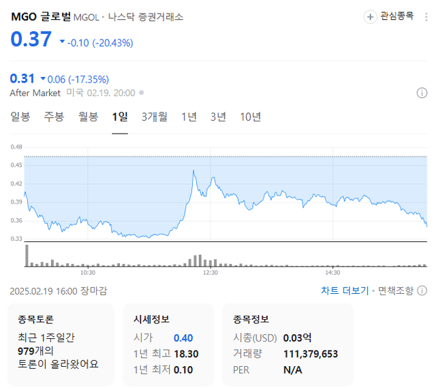Click the MGO 글로벌 stock title
Screen dimensions: 436x390
[x=40, y=17]
